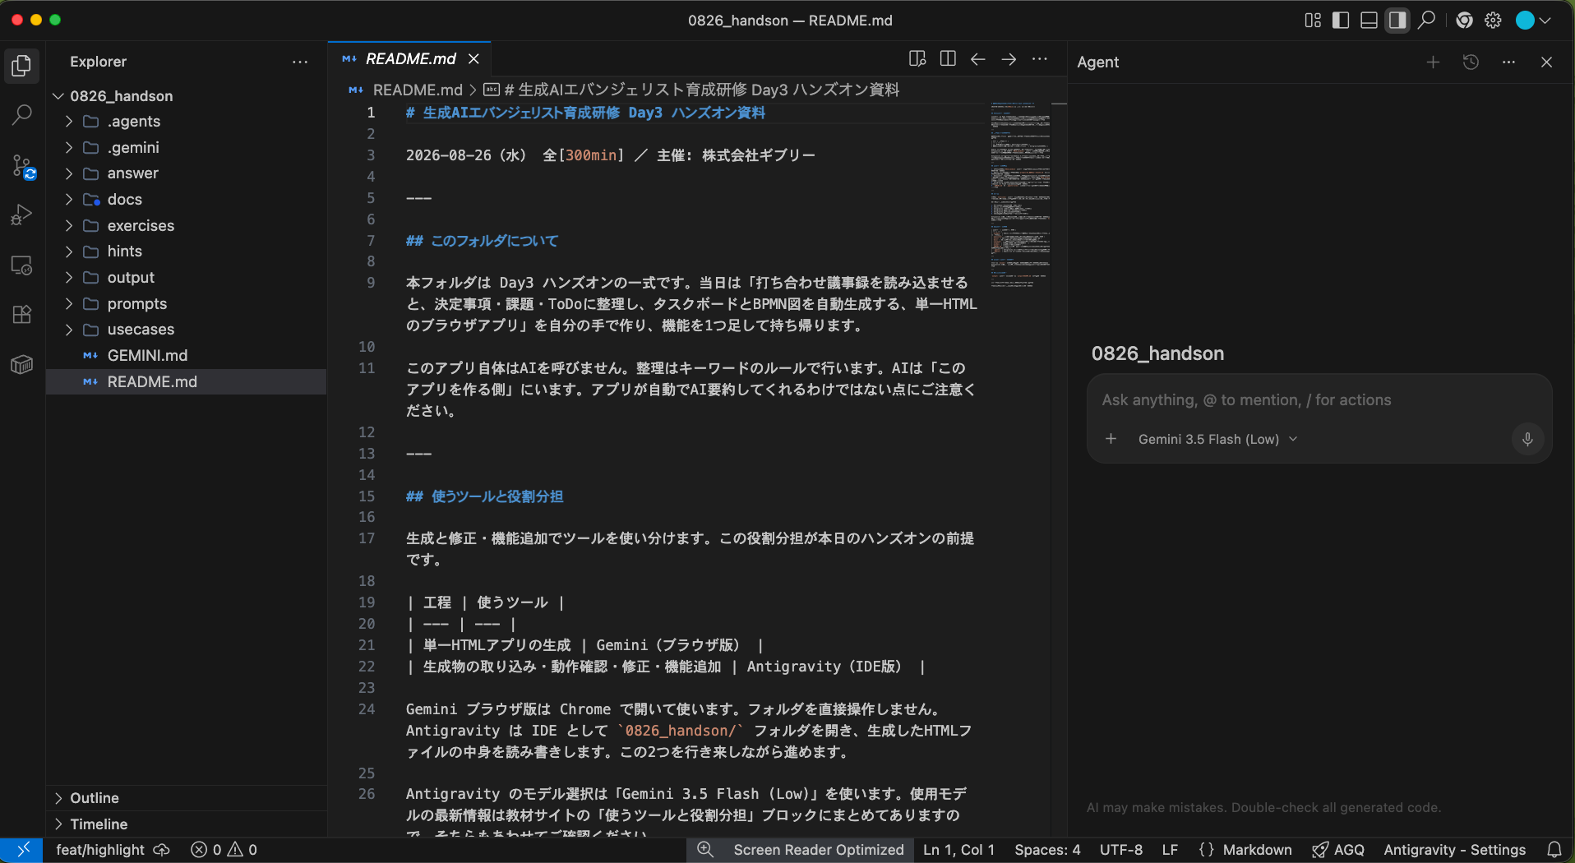The height and width of the screenshot is (863, 1575).
Task: Open the editor's more actions ellipsis
Action: [x=1040, y=59]
